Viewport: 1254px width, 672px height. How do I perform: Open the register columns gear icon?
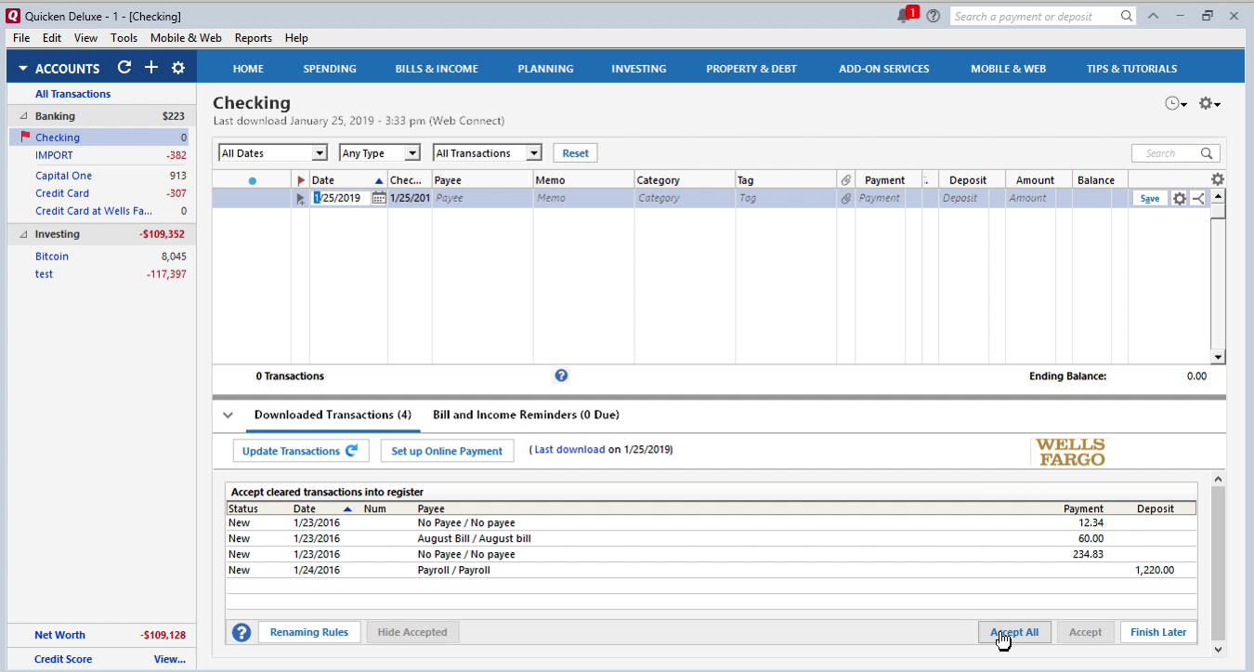coord(1218,179)
